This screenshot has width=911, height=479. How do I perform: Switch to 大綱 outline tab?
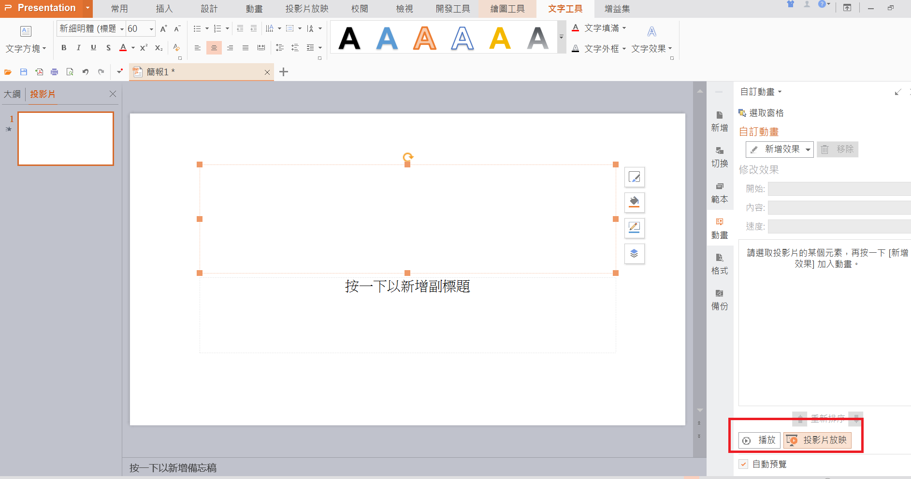pos(13,94)
